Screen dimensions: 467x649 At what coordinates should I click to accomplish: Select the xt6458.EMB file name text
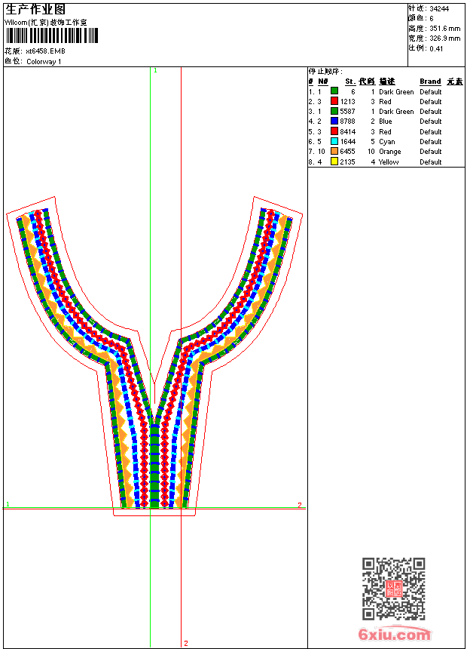[x=45, y=51]
